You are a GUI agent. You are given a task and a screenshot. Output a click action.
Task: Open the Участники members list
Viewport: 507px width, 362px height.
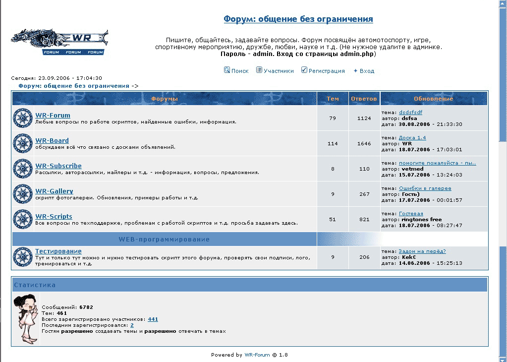(279, 71)
